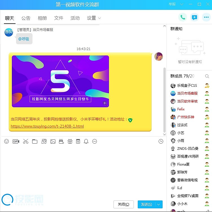This screenshot has height=212, width=212.
Task: Select member 百视通VR用研
Action: point(190,157)
